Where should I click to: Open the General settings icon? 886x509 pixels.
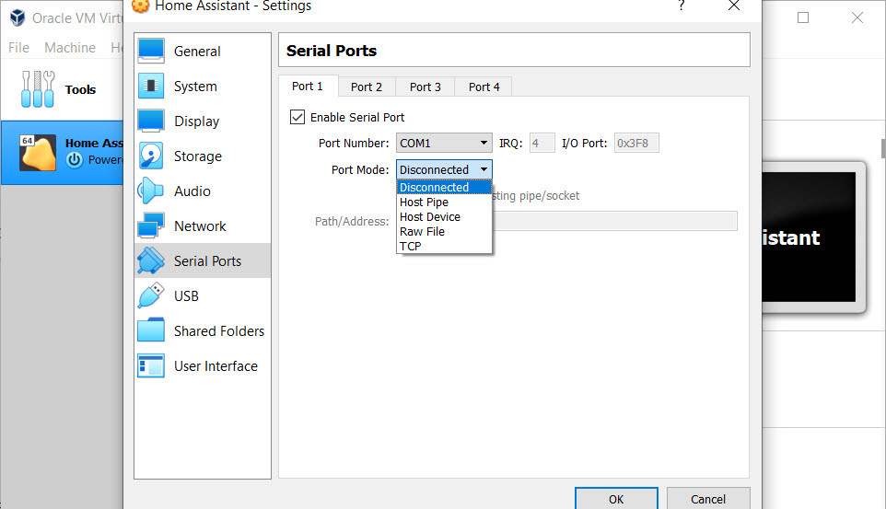pyautogui.click(x=151, y=52)
